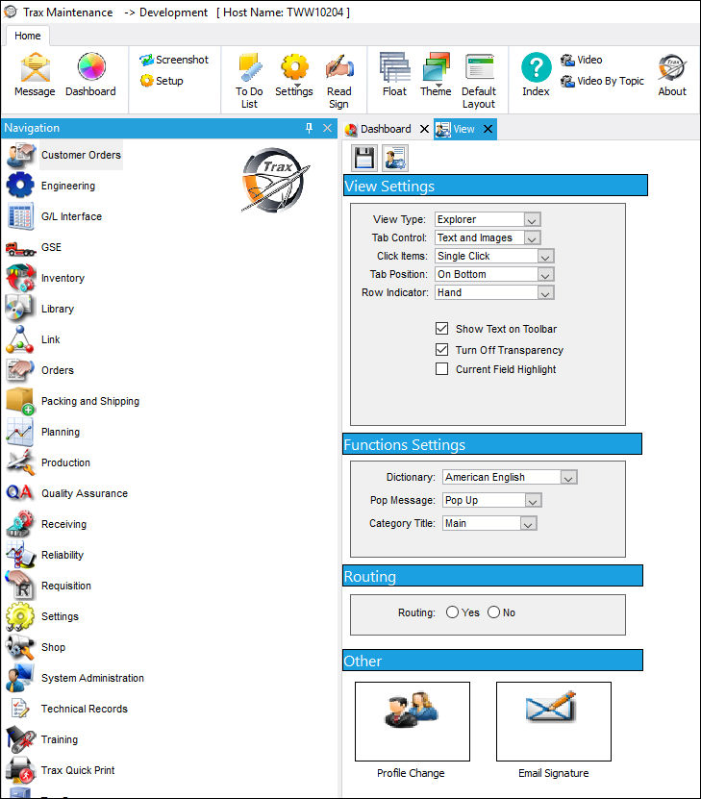This screenshot has height=799, width=701.
Task: Open Technical Records in Navigation
Action: (x=67, y=709)
